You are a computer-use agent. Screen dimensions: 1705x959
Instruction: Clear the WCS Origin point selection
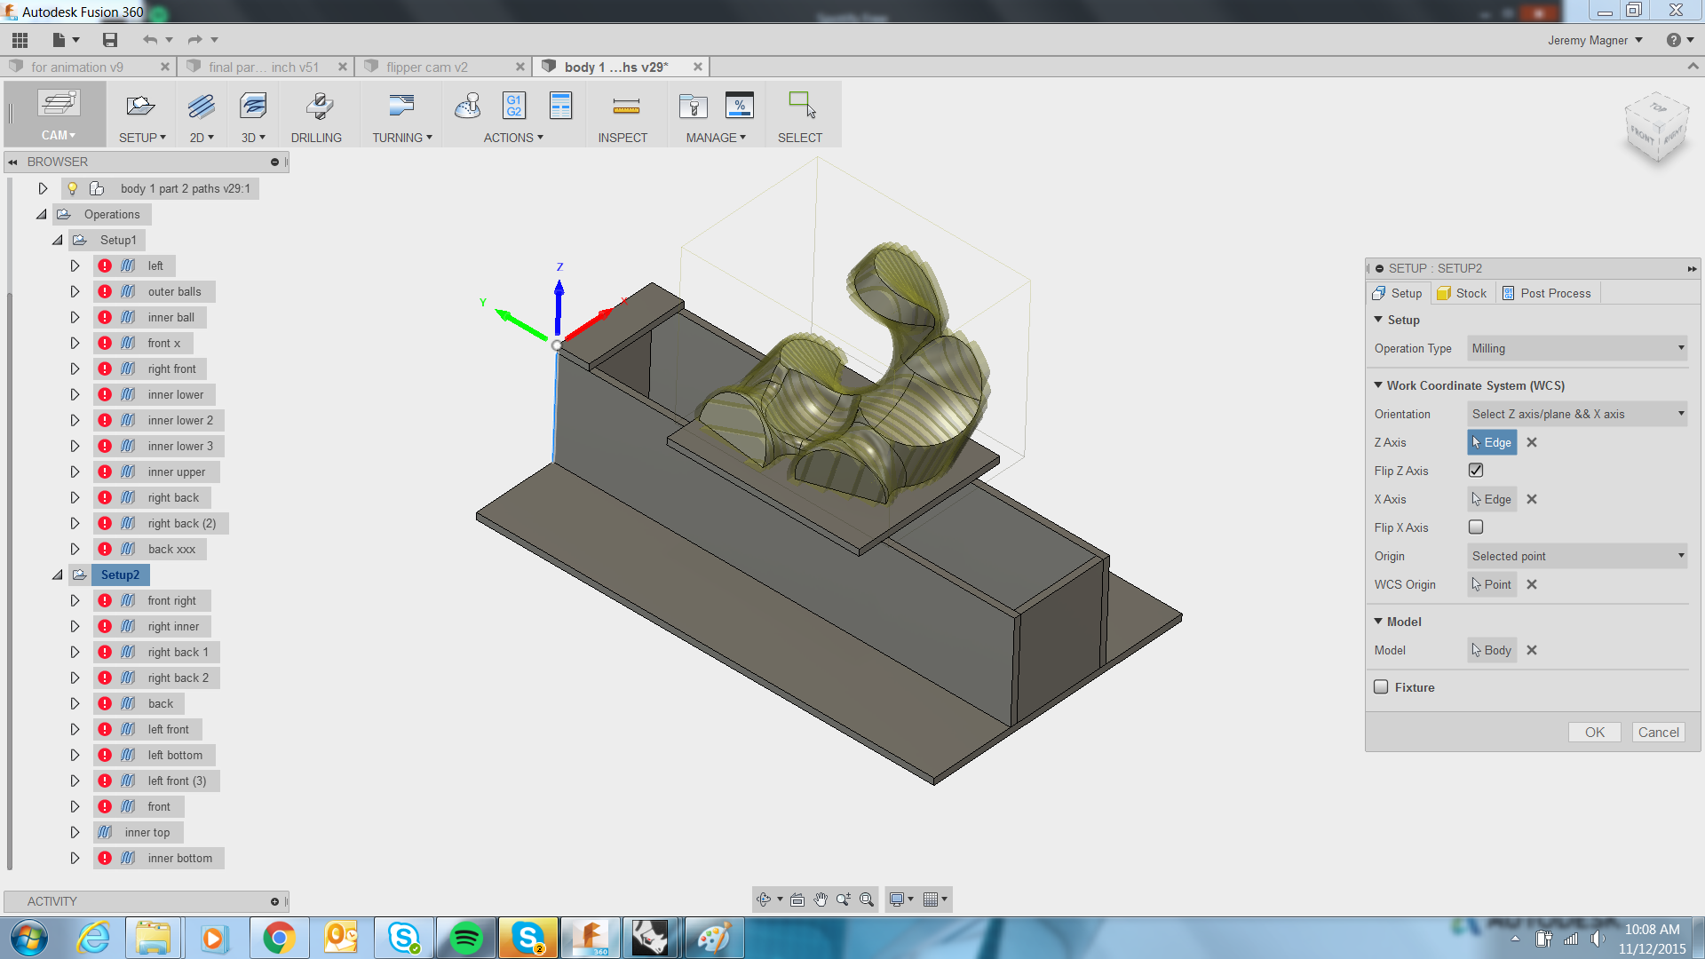(x=1532, y=584)
